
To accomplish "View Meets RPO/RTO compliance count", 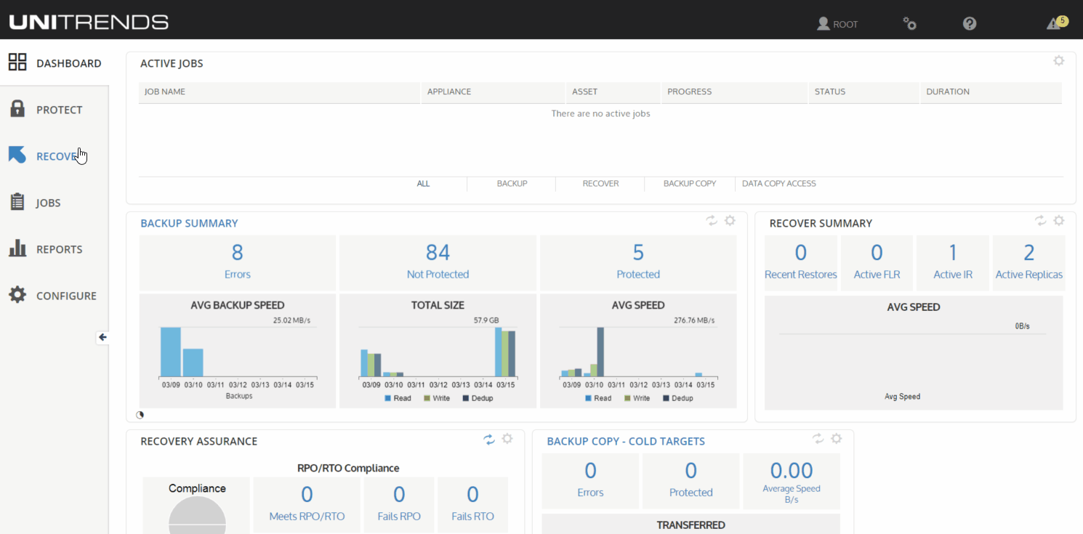I will (307, 504).
